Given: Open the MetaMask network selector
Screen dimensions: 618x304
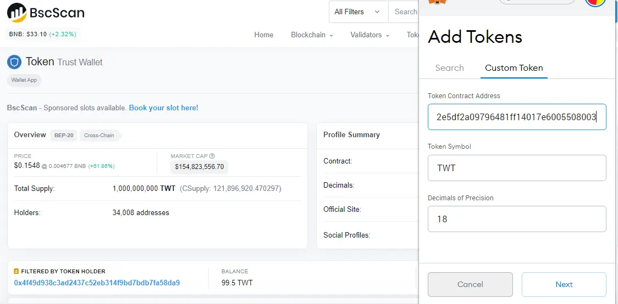Looking at the screenshot, I should coord(537,2).
